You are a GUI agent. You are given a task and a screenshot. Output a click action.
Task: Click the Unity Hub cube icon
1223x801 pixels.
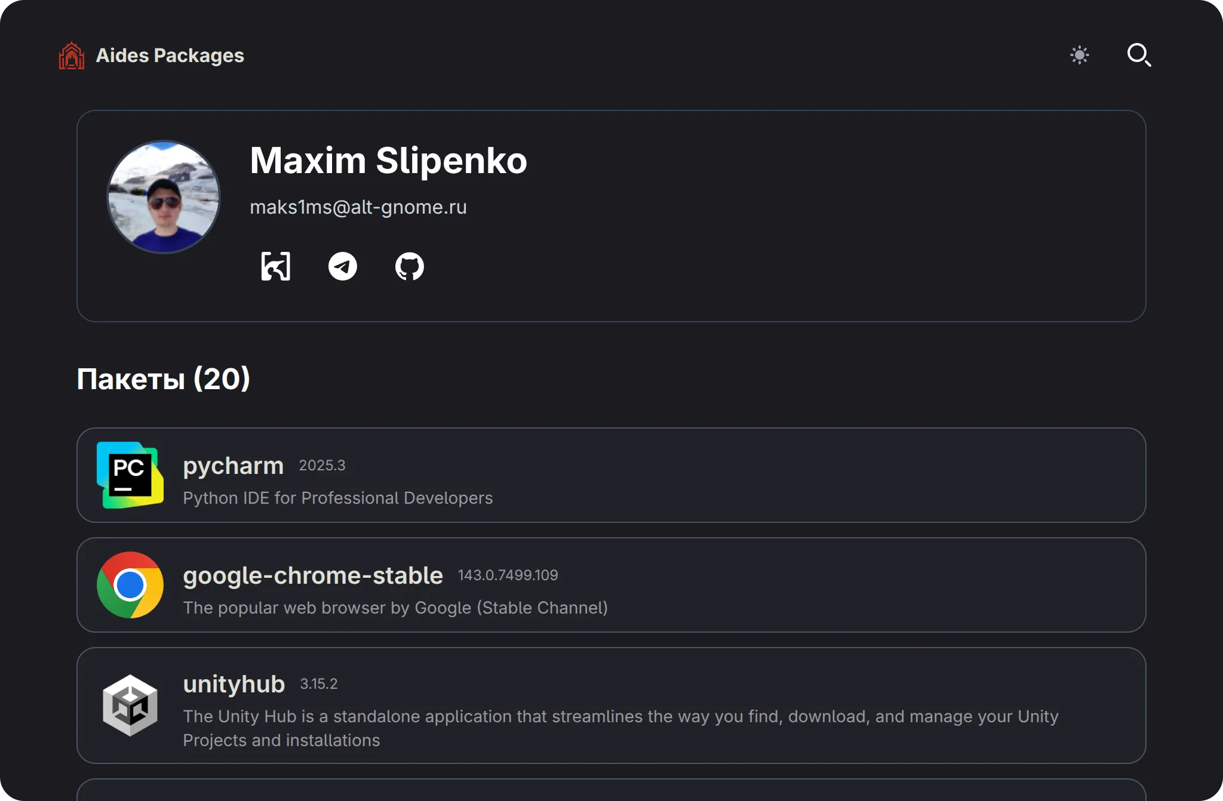pyautogui.click(x=130, y=706)
